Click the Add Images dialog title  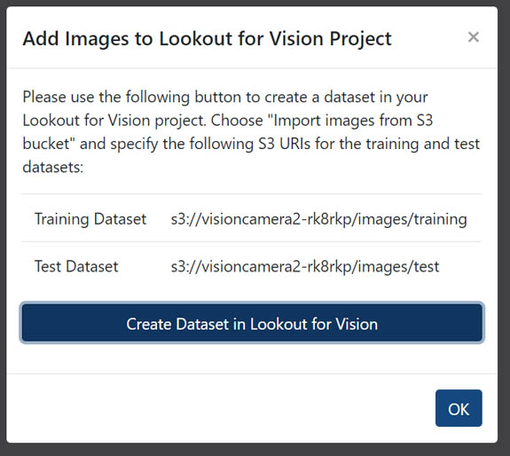(x=207, y=39)
